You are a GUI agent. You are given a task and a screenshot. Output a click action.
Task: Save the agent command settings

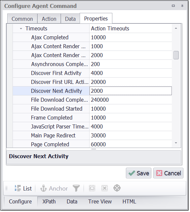138,173
